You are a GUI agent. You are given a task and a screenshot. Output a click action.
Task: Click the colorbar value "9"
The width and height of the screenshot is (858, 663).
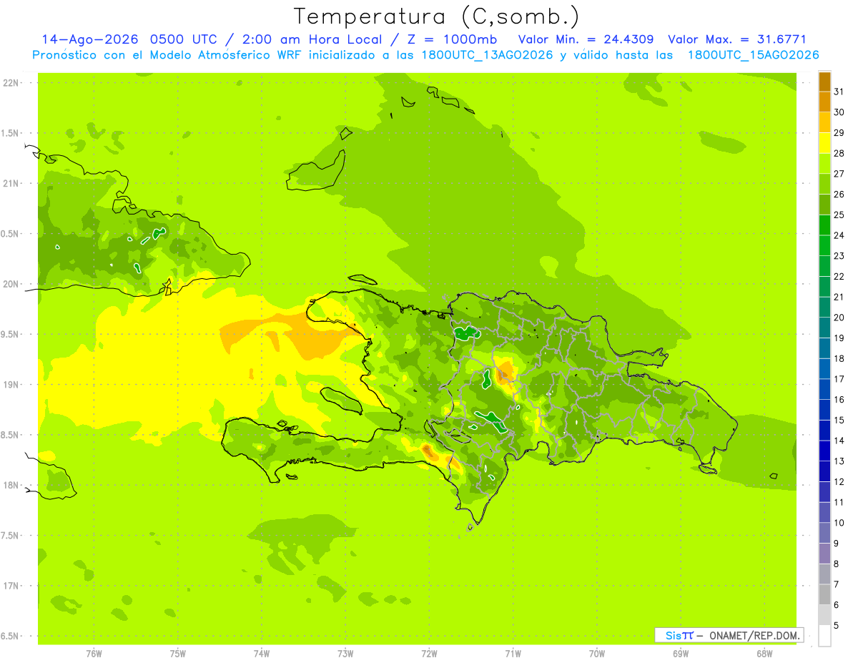click(x=837, y=544)
